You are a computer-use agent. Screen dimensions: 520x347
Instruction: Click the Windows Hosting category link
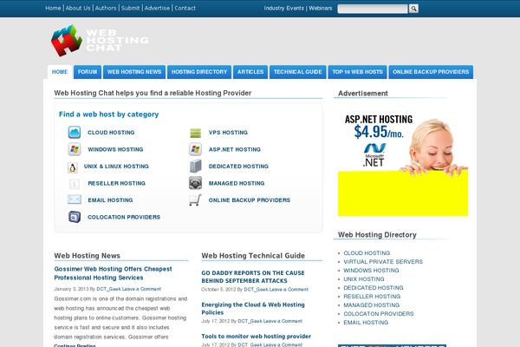(x=115, y=149)
